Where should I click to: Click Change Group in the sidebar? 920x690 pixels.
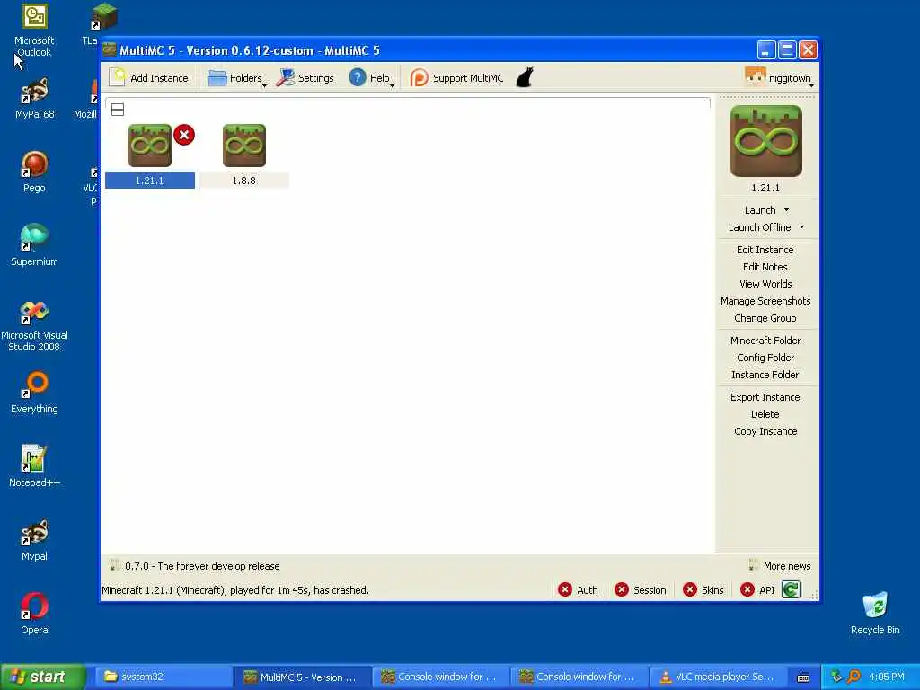click(765, 317)
